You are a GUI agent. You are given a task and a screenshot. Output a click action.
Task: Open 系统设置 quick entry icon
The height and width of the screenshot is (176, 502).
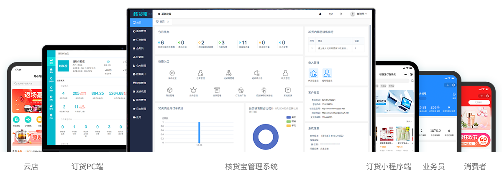[x=172, y=73]
